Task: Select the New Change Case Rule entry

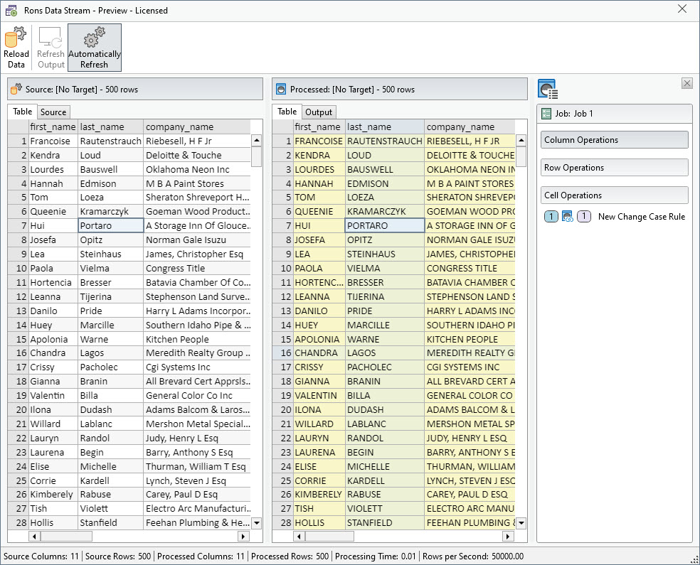Action: (641, 217)
